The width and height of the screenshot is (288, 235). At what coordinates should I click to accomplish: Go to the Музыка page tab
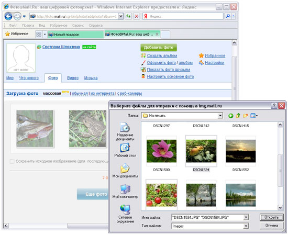[x=91, y=78]
